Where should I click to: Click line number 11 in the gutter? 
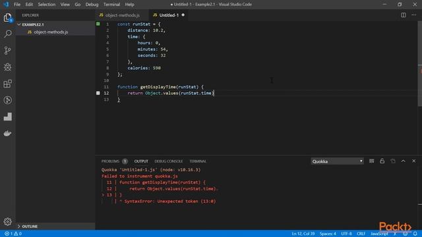(x=106, y=87)
